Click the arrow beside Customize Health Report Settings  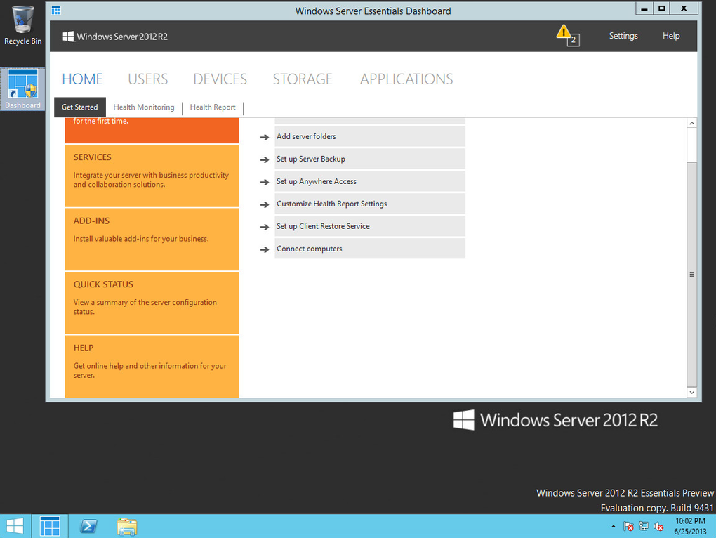265,204
